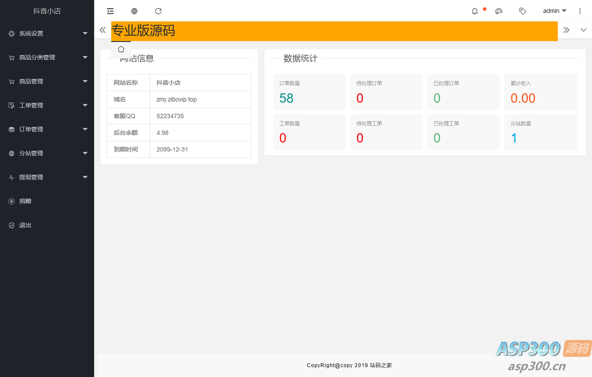The height and width of the screenshot is (377, 592).
Task: Expand the 系统设置 sidebar menu
Action: [47, 34]
